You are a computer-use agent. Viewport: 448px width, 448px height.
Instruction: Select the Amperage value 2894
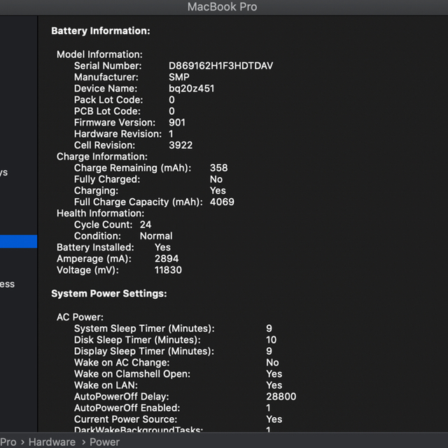point(167,258)
